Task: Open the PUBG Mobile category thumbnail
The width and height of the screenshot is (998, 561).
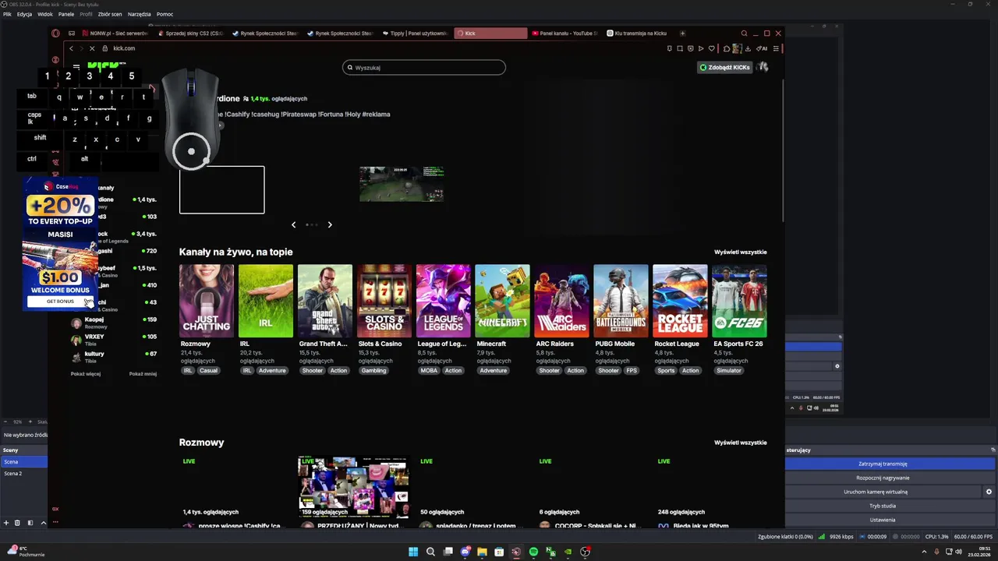Action: pos(621,301)
